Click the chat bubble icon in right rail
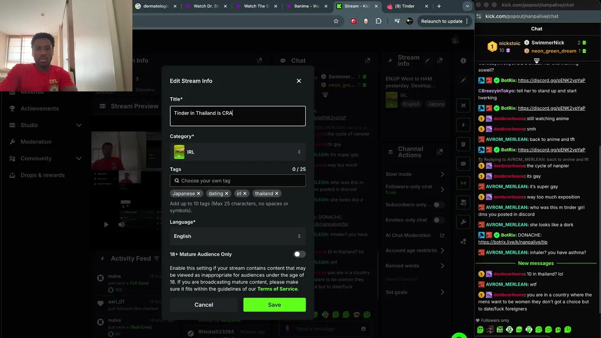601x338 pixels. pos(463,164)
